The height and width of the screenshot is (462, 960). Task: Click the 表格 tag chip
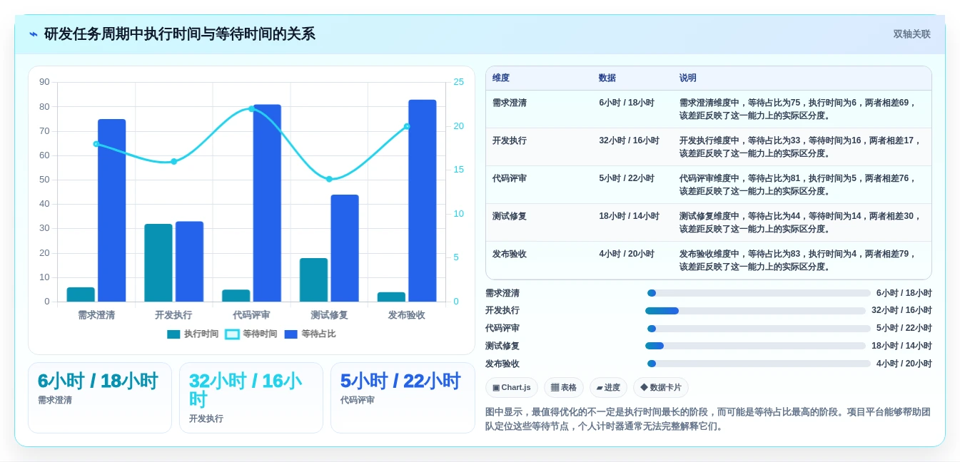(x=564, y=387)
